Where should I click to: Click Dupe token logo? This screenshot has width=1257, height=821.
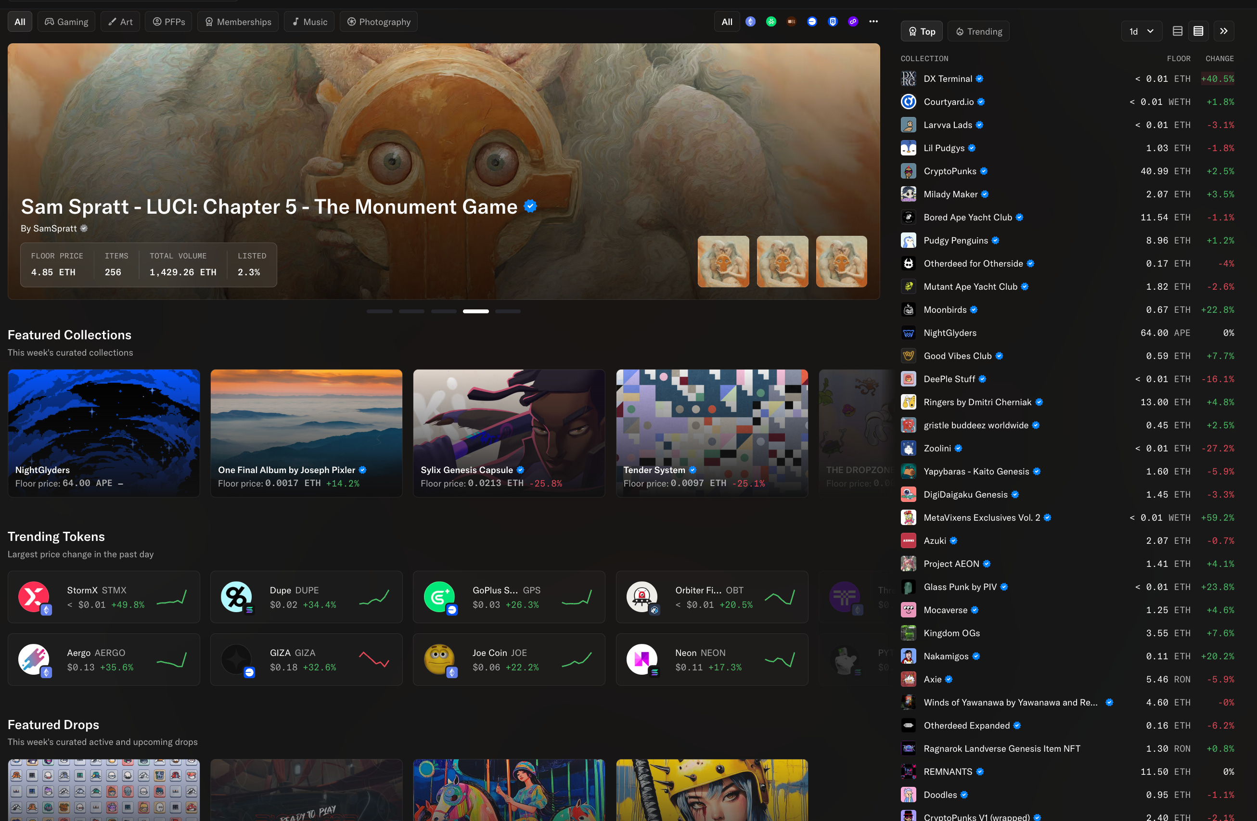click(236, 597)
